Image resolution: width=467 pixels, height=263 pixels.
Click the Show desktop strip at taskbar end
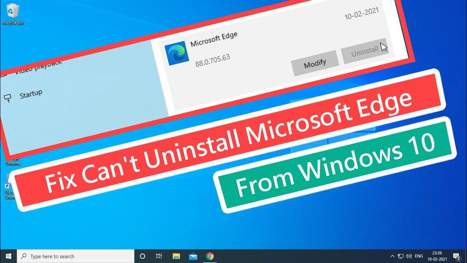coord(466,256)
